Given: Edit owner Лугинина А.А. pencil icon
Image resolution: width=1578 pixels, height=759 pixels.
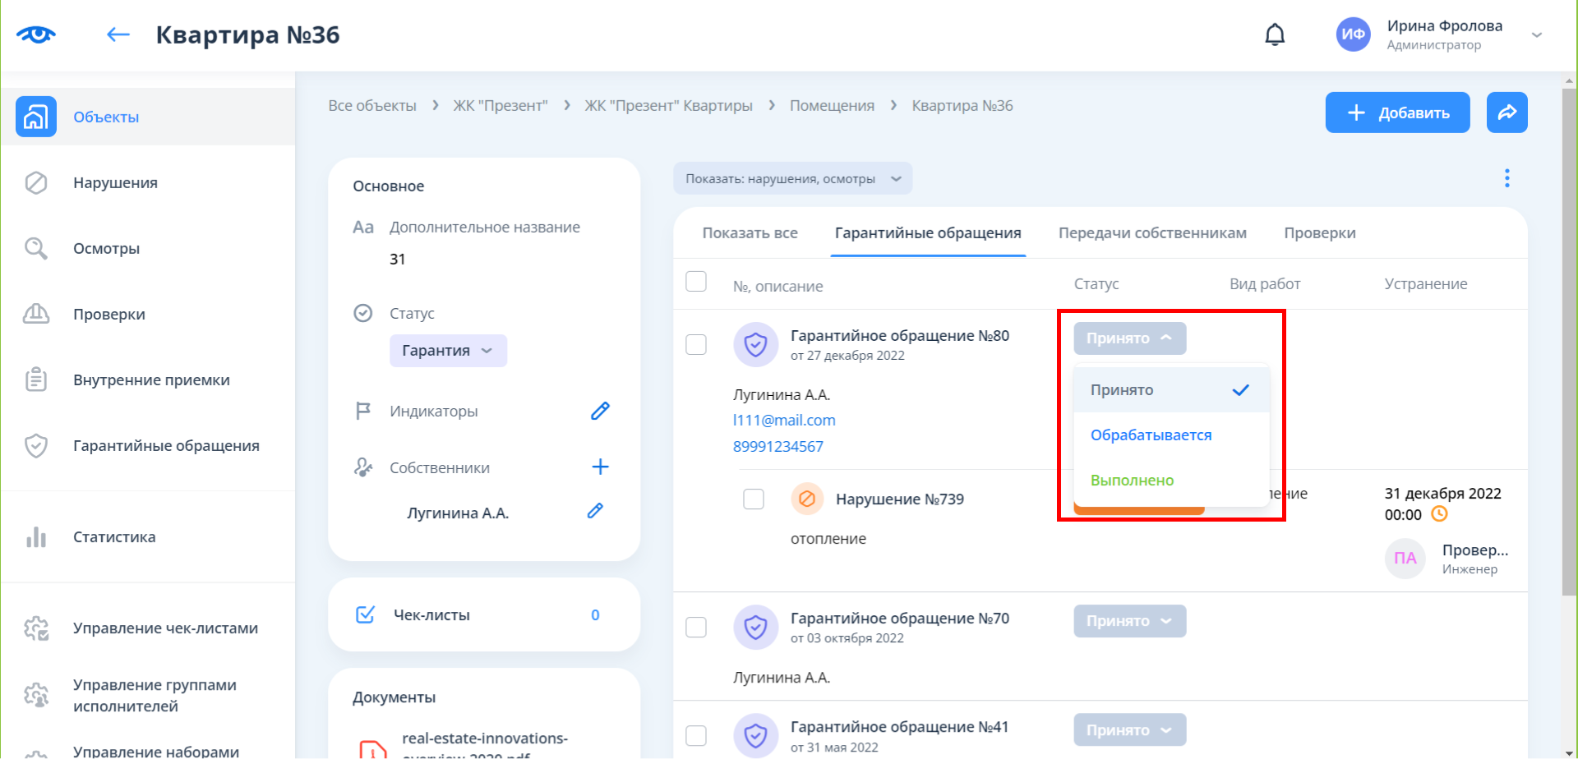Looking at the screenshot, I should tap(596, 512).
